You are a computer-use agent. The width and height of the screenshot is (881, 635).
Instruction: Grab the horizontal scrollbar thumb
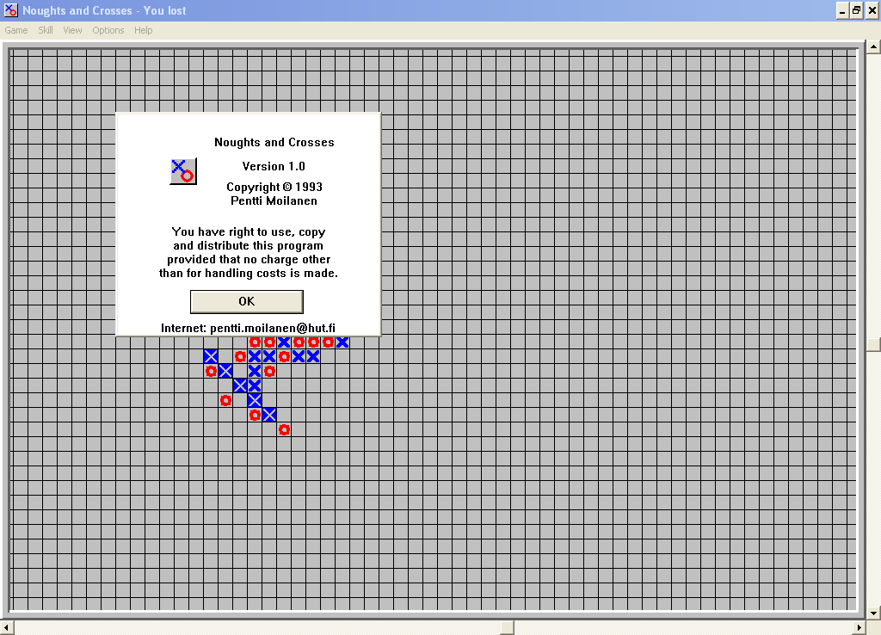[x=507, y=627]
